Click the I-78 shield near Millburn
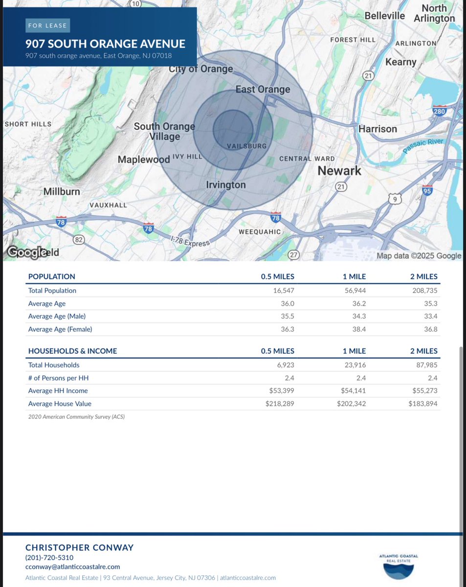Screen dimensions: 466x587 click(61, 221)
